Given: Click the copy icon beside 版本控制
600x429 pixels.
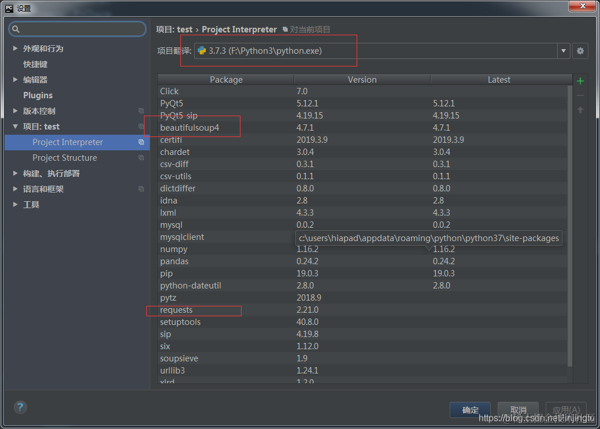Looking at the screenshot, I should [141, 111].
